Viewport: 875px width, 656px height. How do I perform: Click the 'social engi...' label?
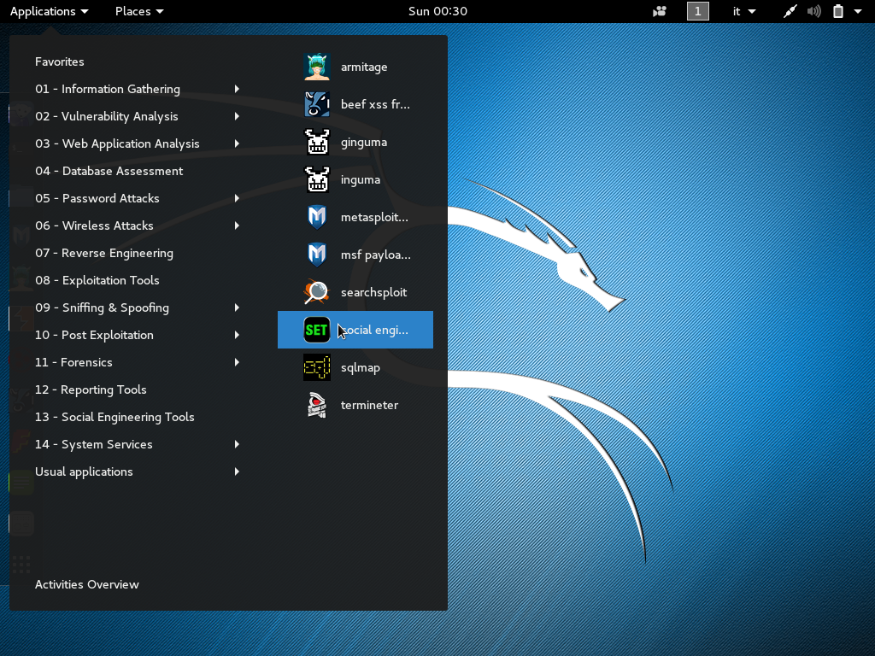click(374, 330)
